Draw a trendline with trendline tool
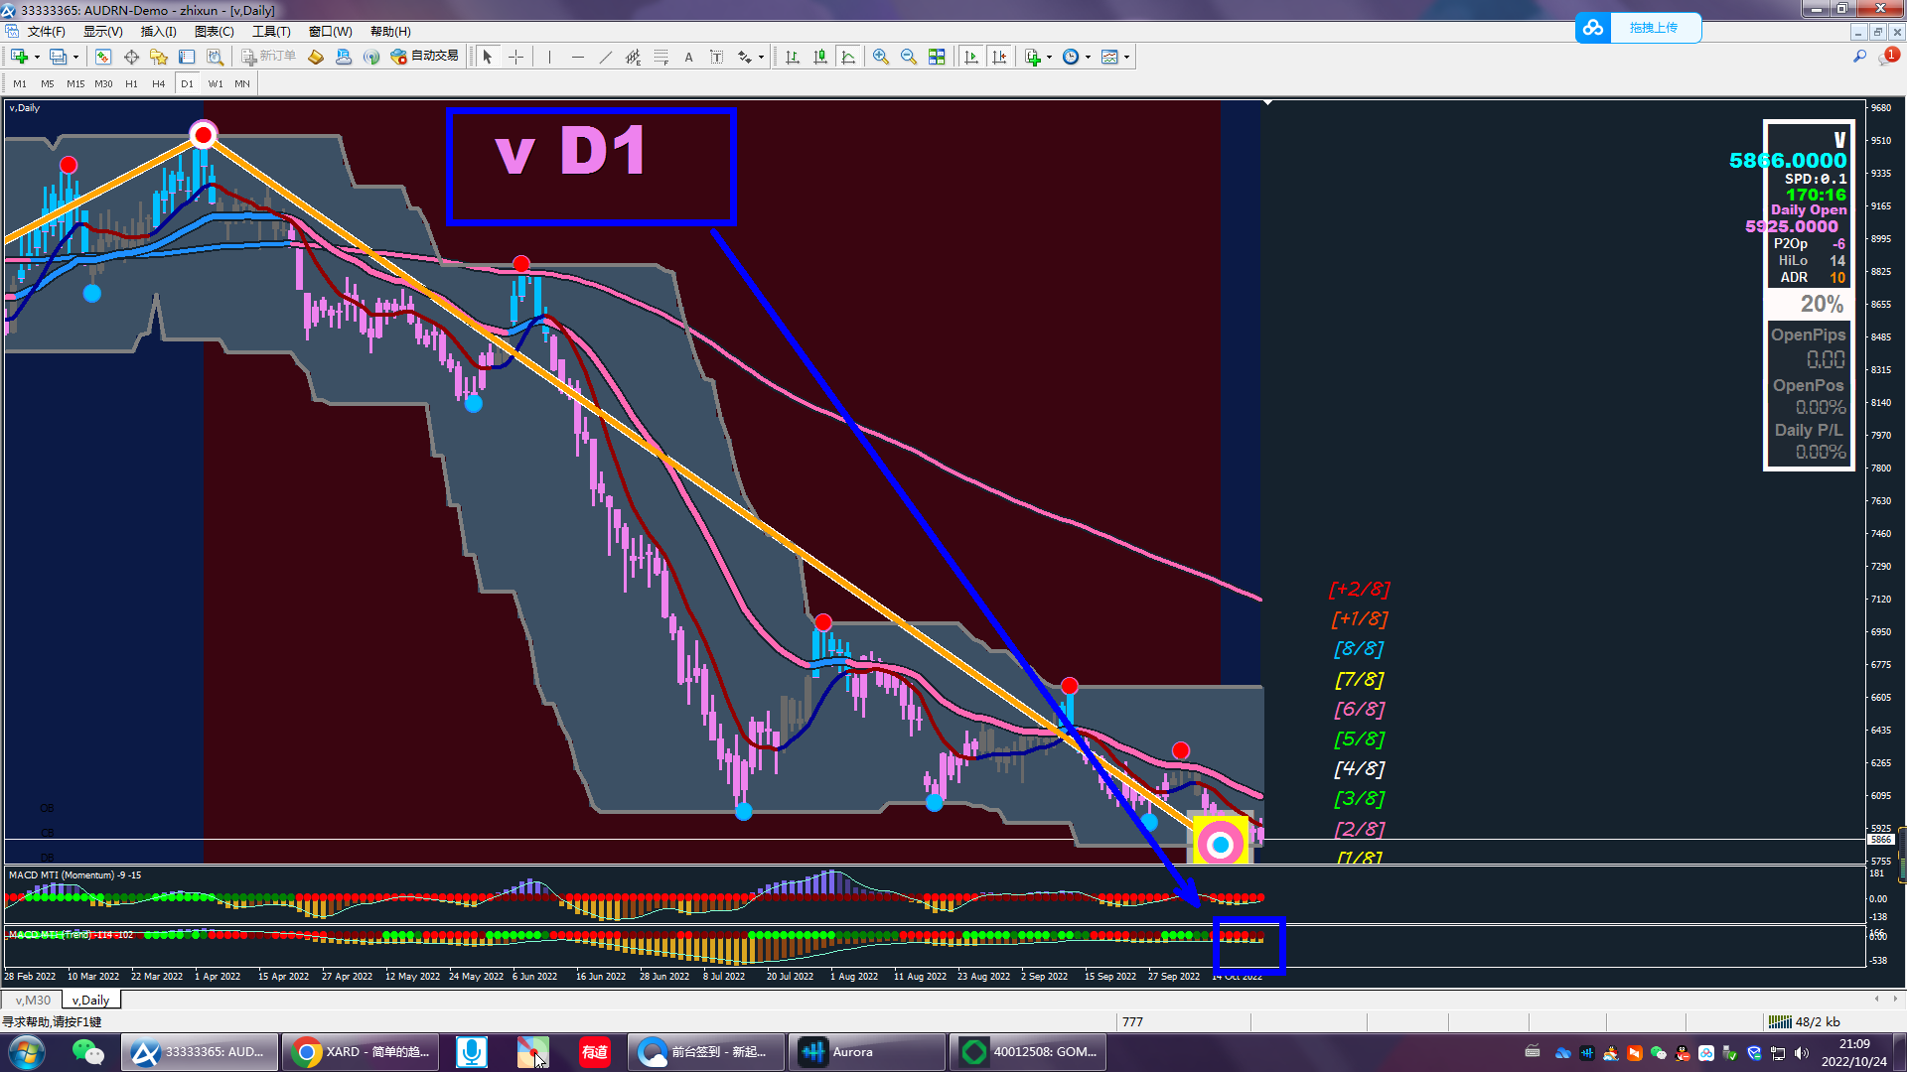Viewport: 1907px width, 1072px height. pos(605,58)
